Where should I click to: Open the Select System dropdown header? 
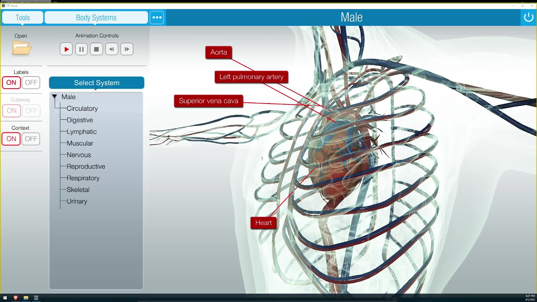click(96, 83)
